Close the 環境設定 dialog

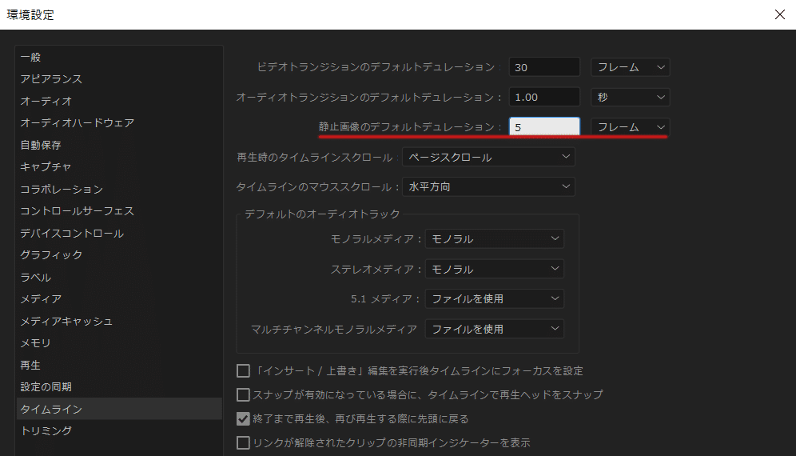pos(780,14)
